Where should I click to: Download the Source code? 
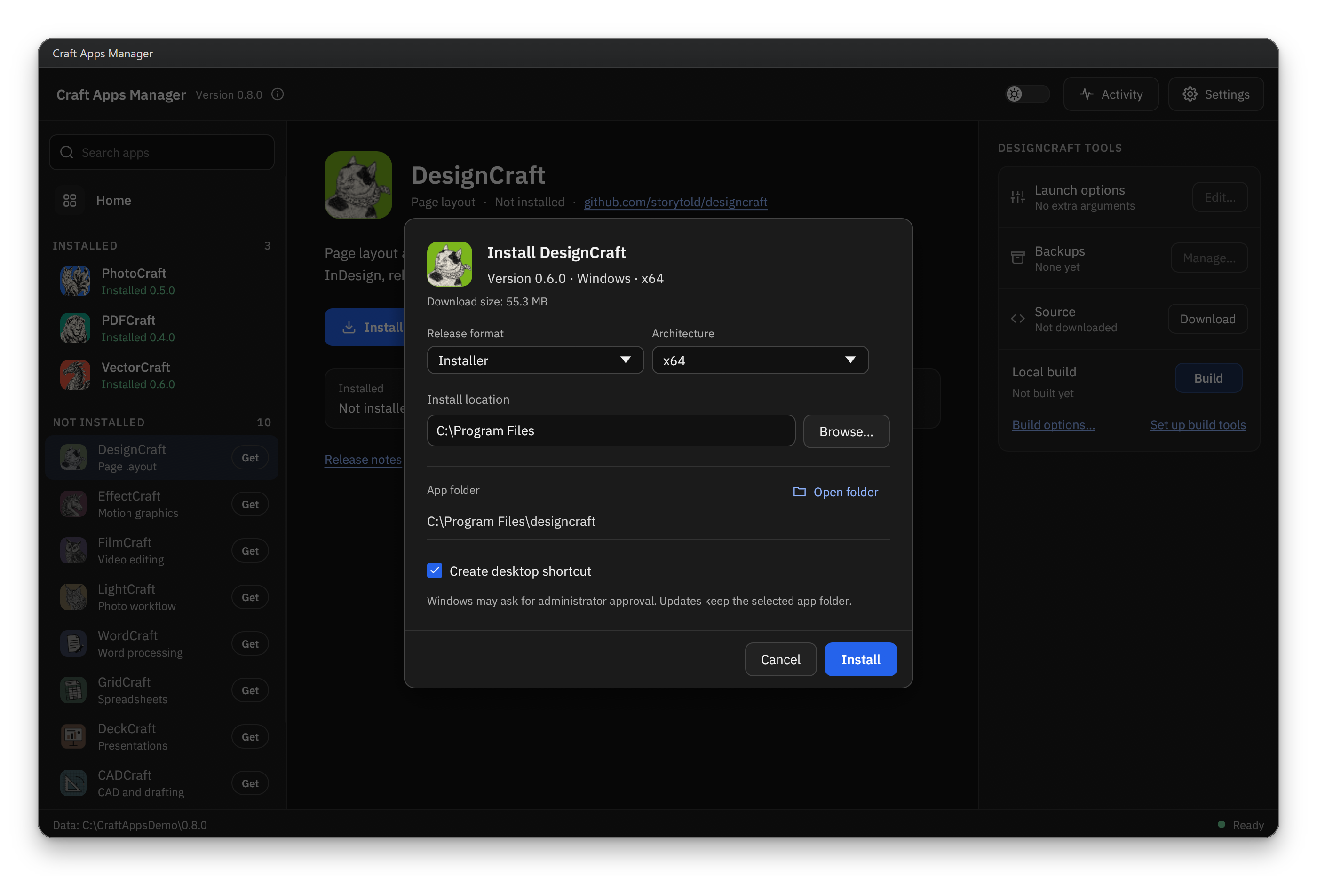pyautogui.click(x=1207, y=319)
